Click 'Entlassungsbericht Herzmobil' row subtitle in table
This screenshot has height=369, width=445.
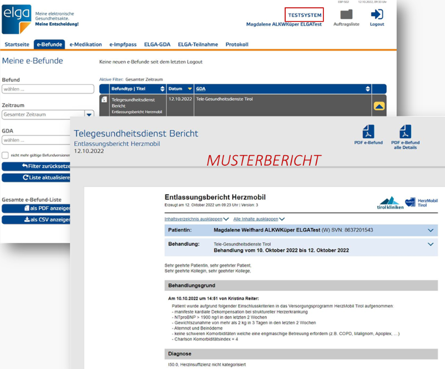(137, 112)
